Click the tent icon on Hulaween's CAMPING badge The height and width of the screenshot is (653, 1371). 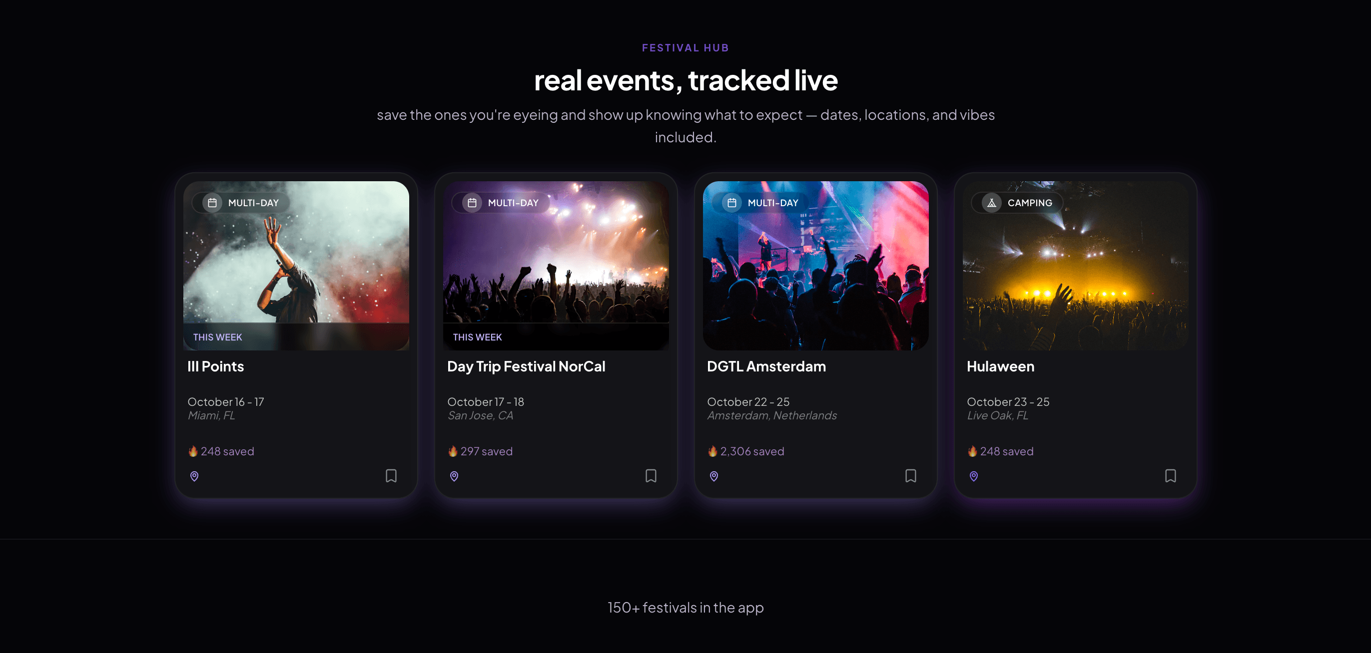click(x=991, y=203)
